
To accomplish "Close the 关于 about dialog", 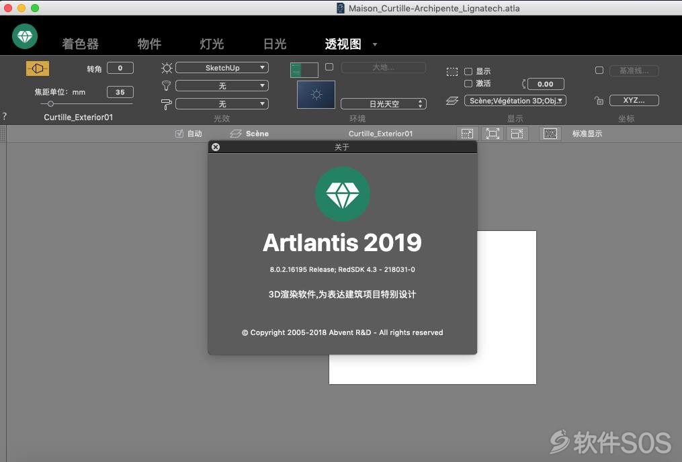I will pos(215,147).
